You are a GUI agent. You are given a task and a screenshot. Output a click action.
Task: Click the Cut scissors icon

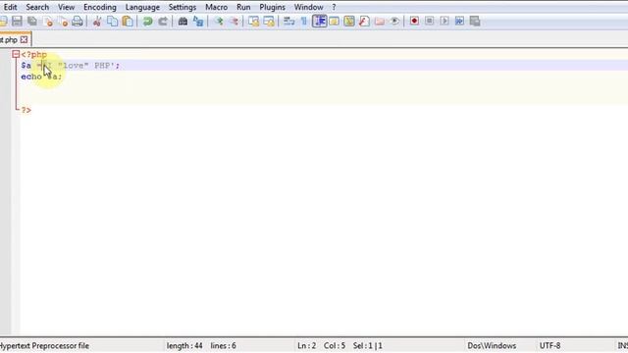coord(97,21)
